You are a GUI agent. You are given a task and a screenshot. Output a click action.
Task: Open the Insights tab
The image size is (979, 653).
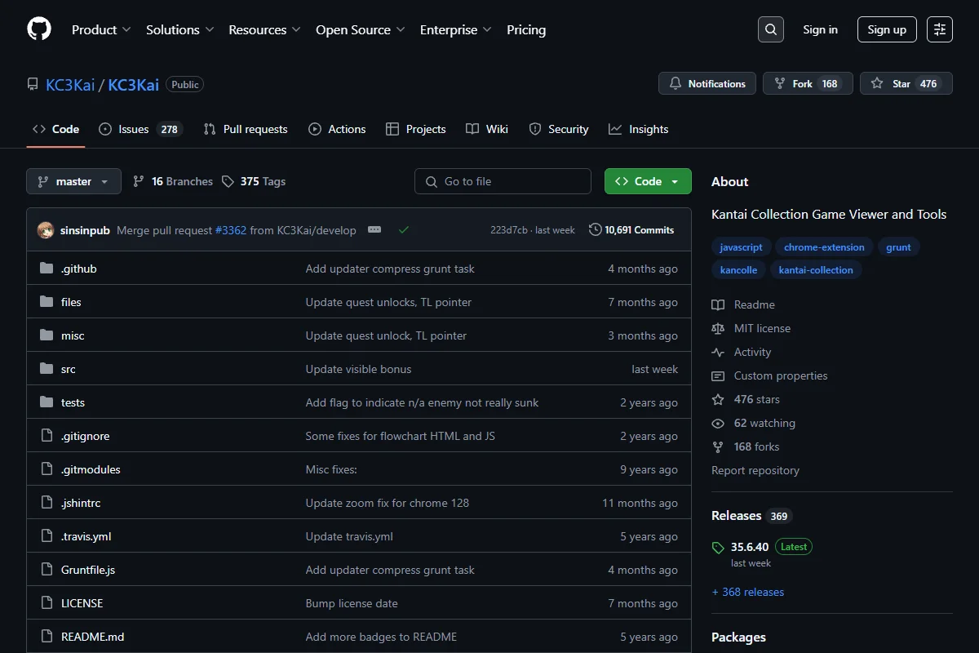click(x=638, y=129)
